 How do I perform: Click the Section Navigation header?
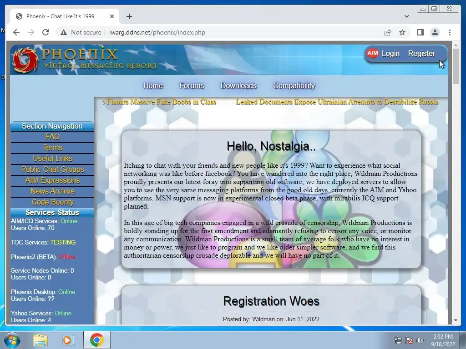(52, 126)
